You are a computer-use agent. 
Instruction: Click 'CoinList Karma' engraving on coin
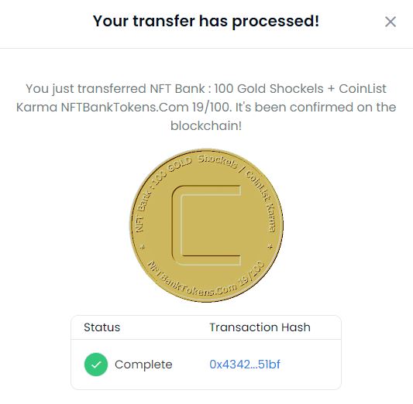point(261,201)
